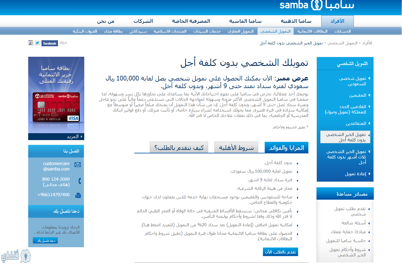
Task: Open حاسبة سامبا للتمويل help link
Action: pyautogui.click(x=346, y=241)
